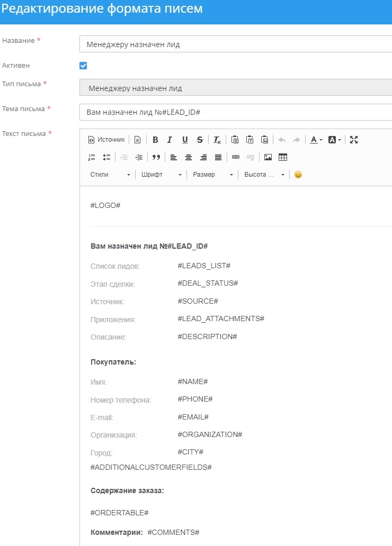Switch to Источник source view
Image resolution: width=392 pixels, height=546 pixels.
click(106, 140)
